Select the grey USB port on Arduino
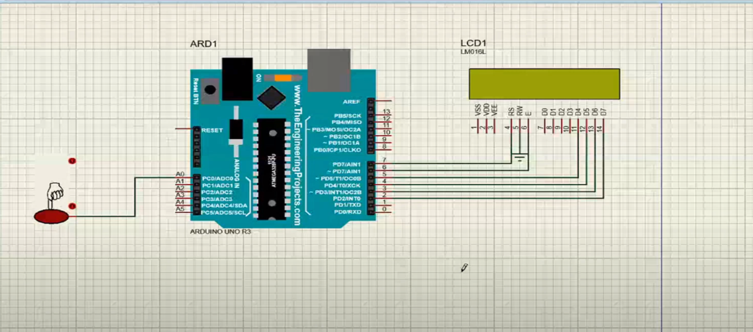The width and height of the screenshot is (753, 332). [x=329, y=70]
